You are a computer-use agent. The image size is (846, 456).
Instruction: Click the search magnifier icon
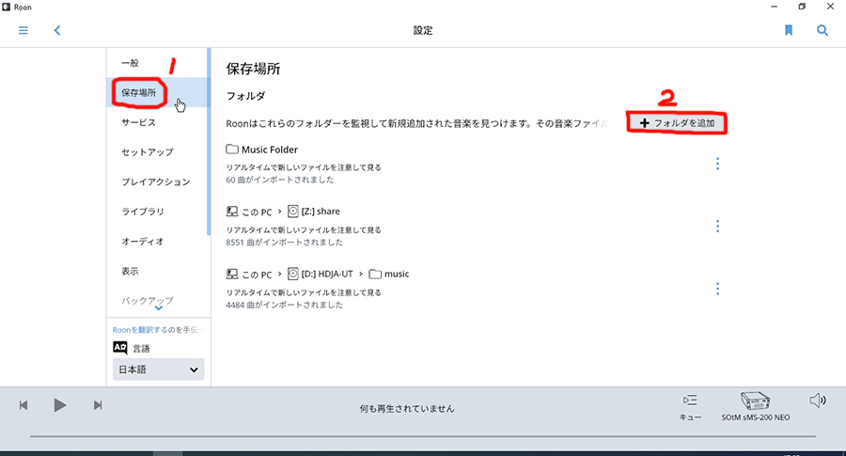[822, 30]
